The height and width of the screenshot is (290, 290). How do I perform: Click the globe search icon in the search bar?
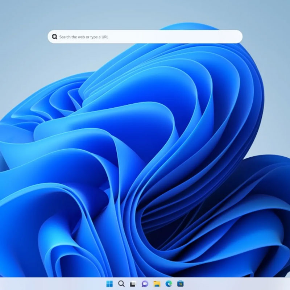55,37
